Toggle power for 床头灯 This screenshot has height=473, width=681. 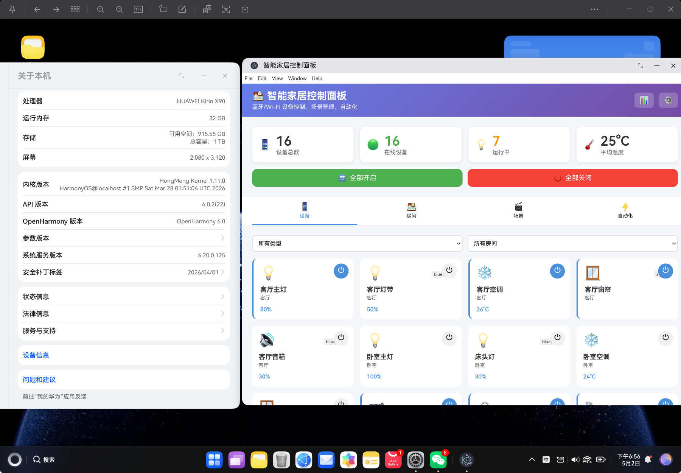coord(557,338)
